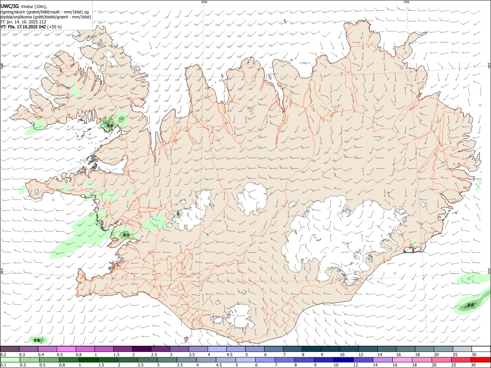Click the 'UWC/IG: Vindur (10m)' title text
Image resolution: width=491 pixels, height=368 pixels.
click(24, 6)
